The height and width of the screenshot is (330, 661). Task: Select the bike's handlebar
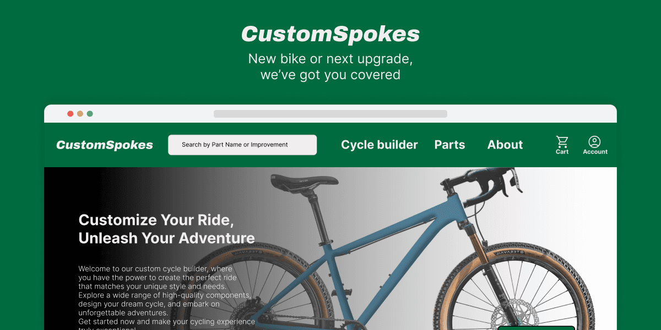(x=496, y=186)
